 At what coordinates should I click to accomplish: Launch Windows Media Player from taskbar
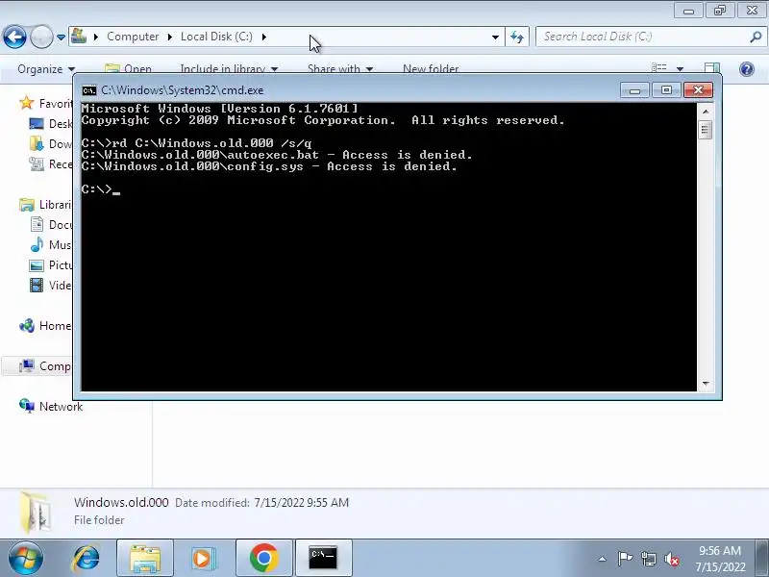[x=203, y=559]
